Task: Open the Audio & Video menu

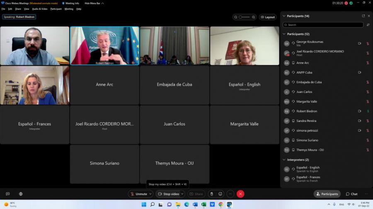Action: pyautogui.click(x=40, y=9)
